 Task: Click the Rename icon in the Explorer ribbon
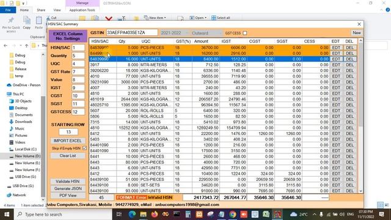pyautogui.click(x=122, y=18)
